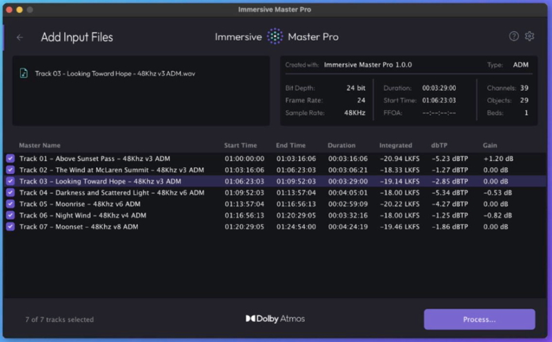552x342 pixels.
Task: Click end time 01:24:54:00 in Track 07 row
Action: pos(296,226)
